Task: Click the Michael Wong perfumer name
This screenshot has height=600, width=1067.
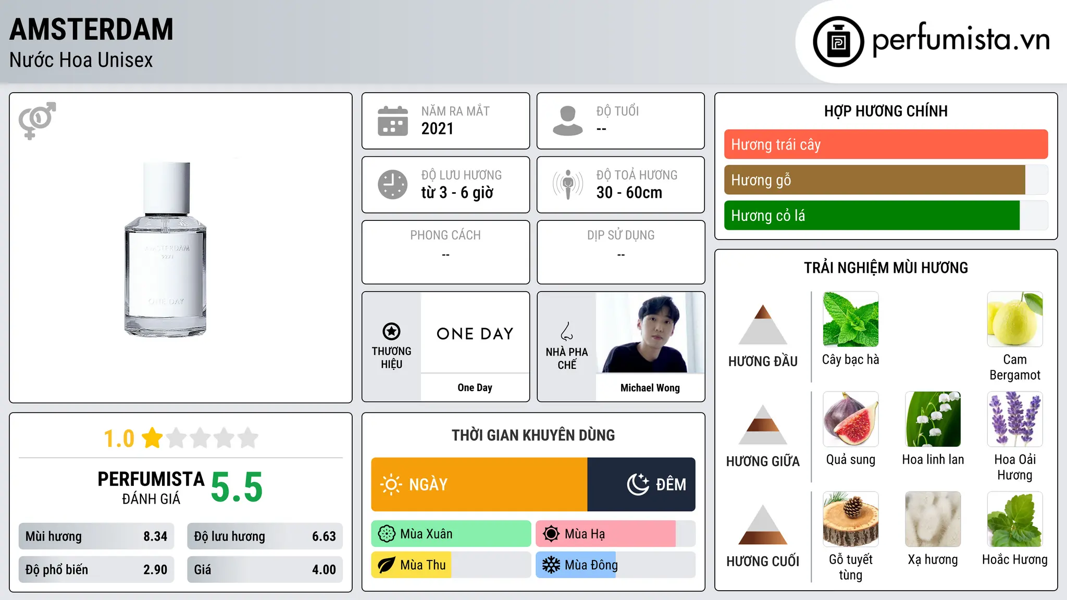Action: point(650,387)
